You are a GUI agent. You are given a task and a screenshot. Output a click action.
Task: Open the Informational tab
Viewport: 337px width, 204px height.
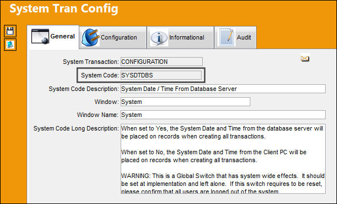180,37
